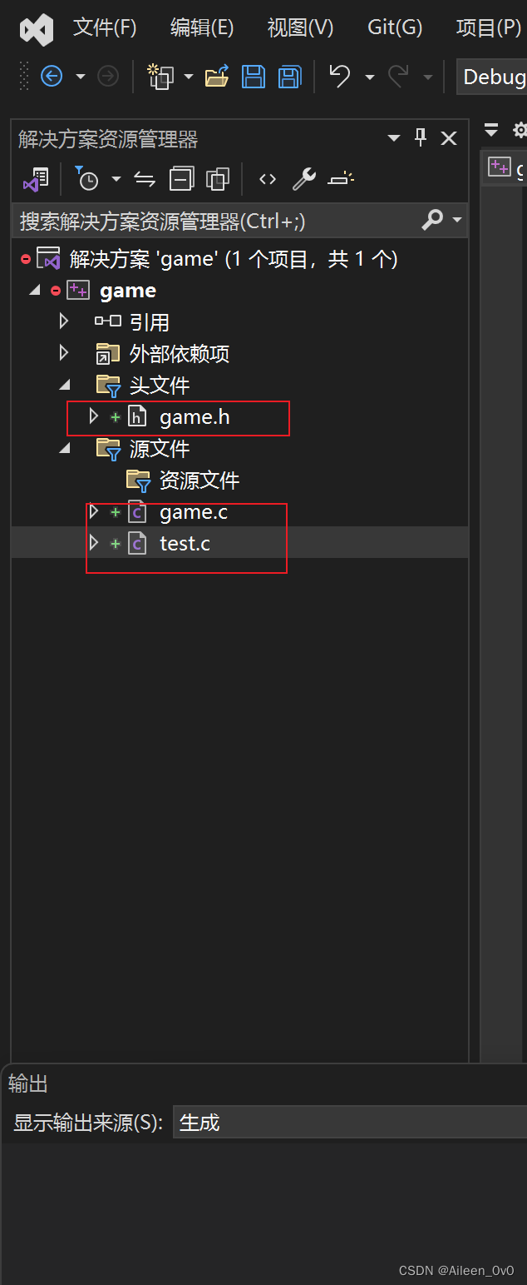This screenshot has height=1285, width=527.
Task: Expand the game.h file node
Action: (93, 416)
